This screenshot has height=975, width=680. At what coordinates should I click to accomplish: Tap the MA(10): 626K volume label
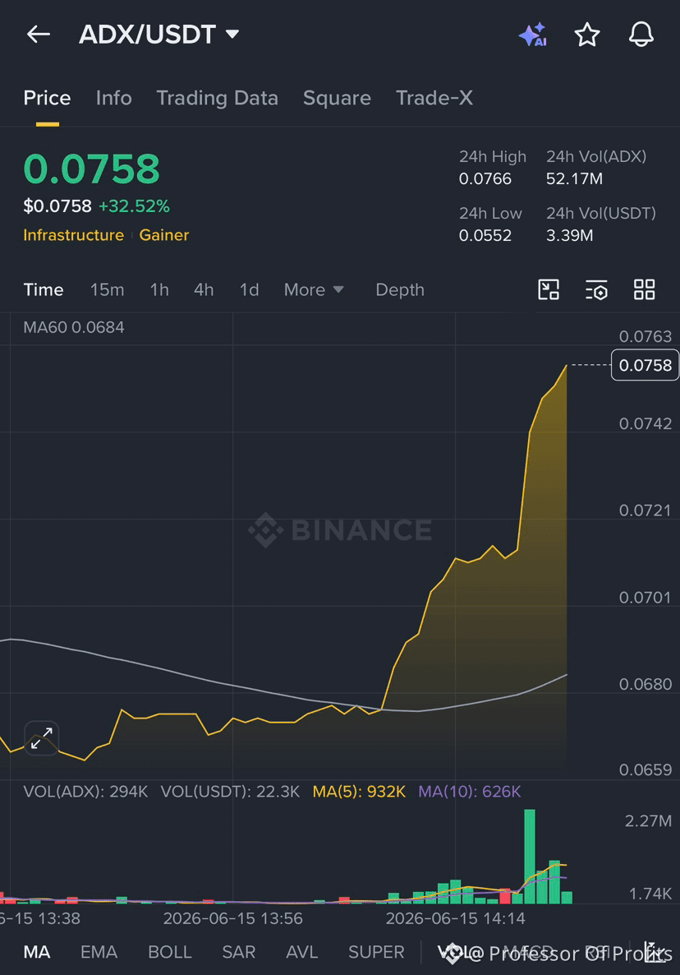point(470,792)
